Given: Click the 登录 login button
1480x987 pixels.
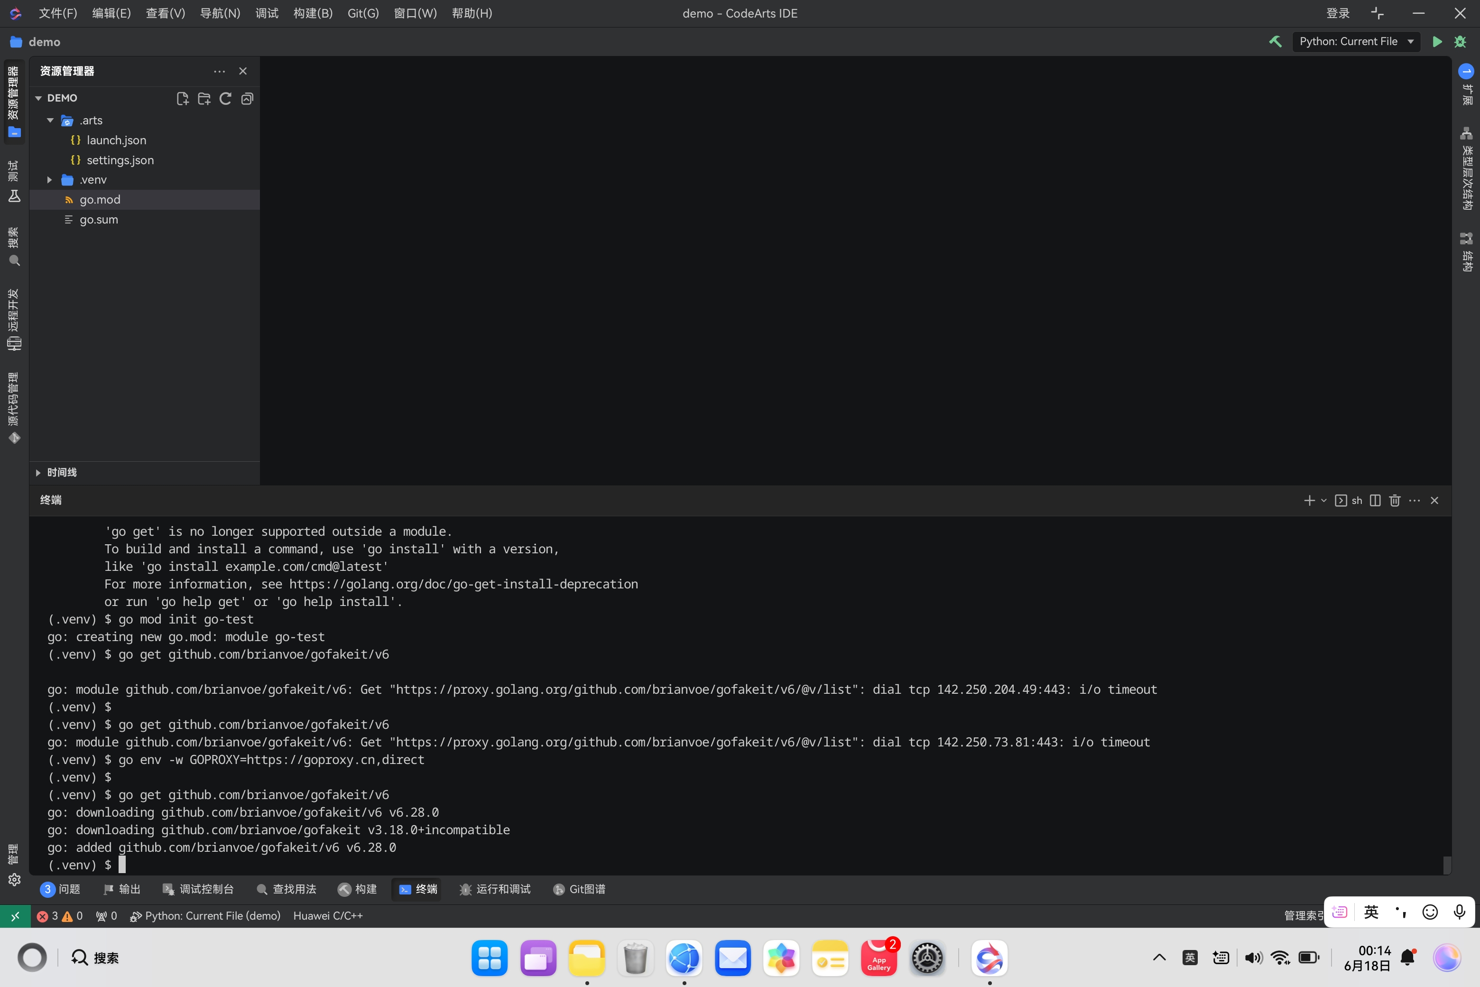Looking at the screenshot, I should point(1338,13).
